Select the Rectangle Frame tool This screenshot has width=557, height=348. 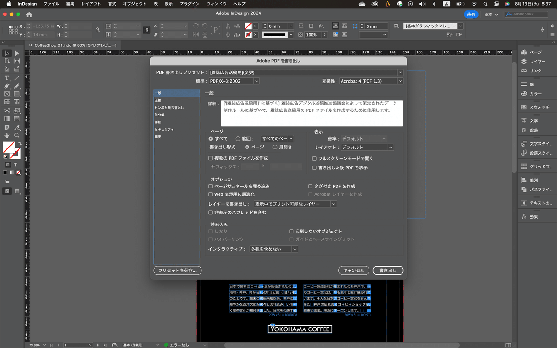point(7,94)
